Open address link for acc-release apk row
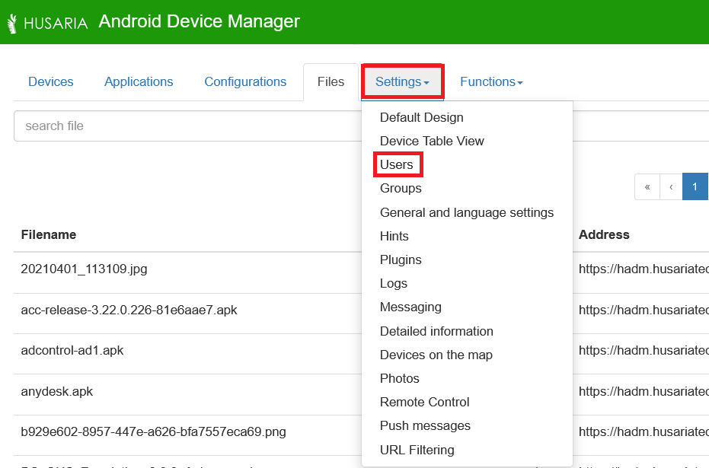 (644, 310)
